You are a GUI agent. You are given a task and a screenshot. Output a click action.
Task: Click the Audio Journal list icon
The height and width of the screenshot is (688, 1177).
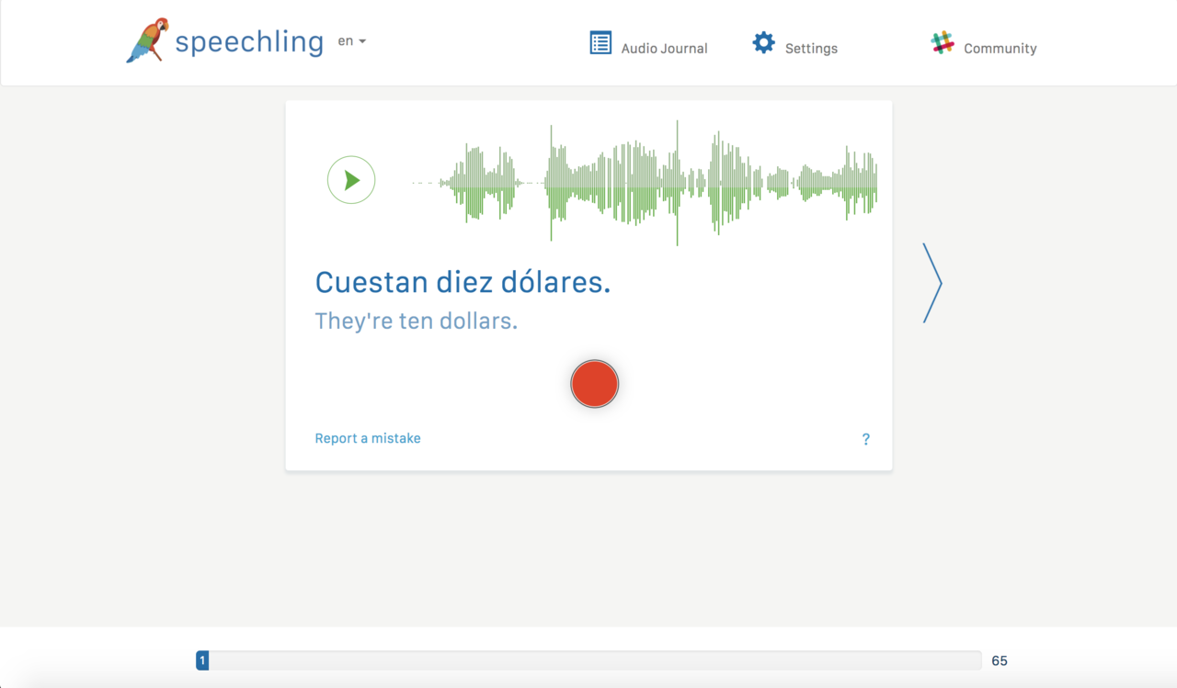[600, 43]
